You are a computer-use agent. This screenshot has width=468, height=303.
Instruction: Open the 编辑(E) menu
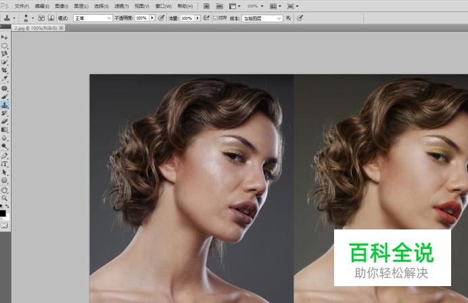pyautogui.click(x=42, y=6)
